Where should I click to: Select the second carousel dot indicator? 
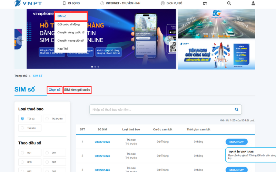click(x=95, y=67)
